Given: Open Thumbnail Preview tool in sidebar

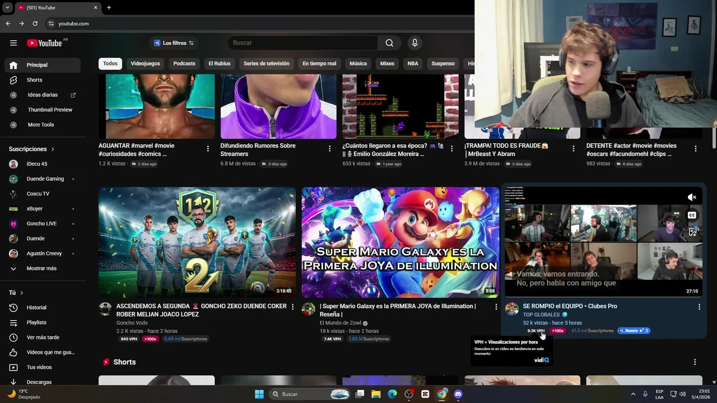Looking at the screenshot, I should click(43, 110).
